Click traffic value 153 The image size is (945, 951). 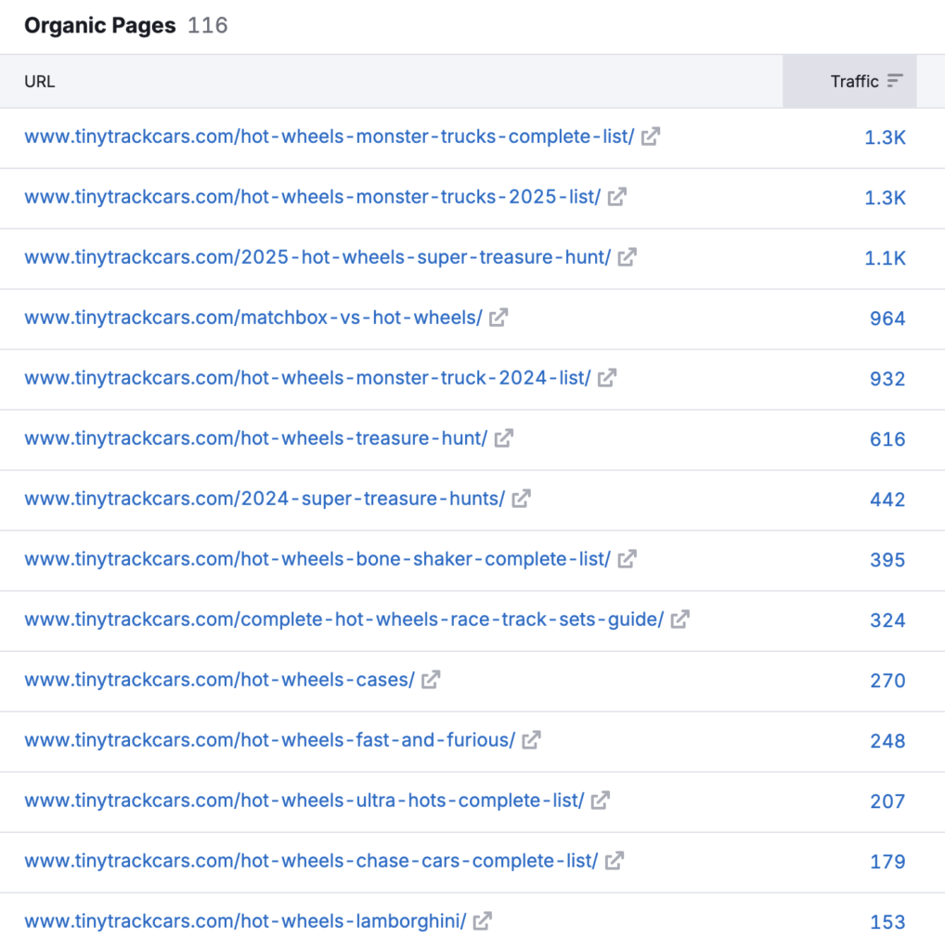click(887, 922)
